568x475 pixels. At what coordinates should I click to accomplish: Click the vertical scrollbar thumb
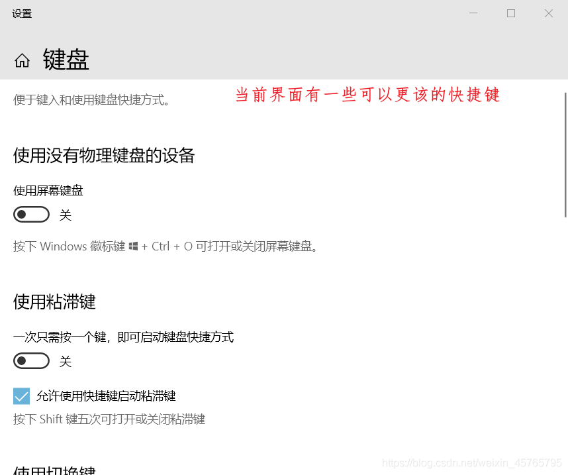point(565,155)
